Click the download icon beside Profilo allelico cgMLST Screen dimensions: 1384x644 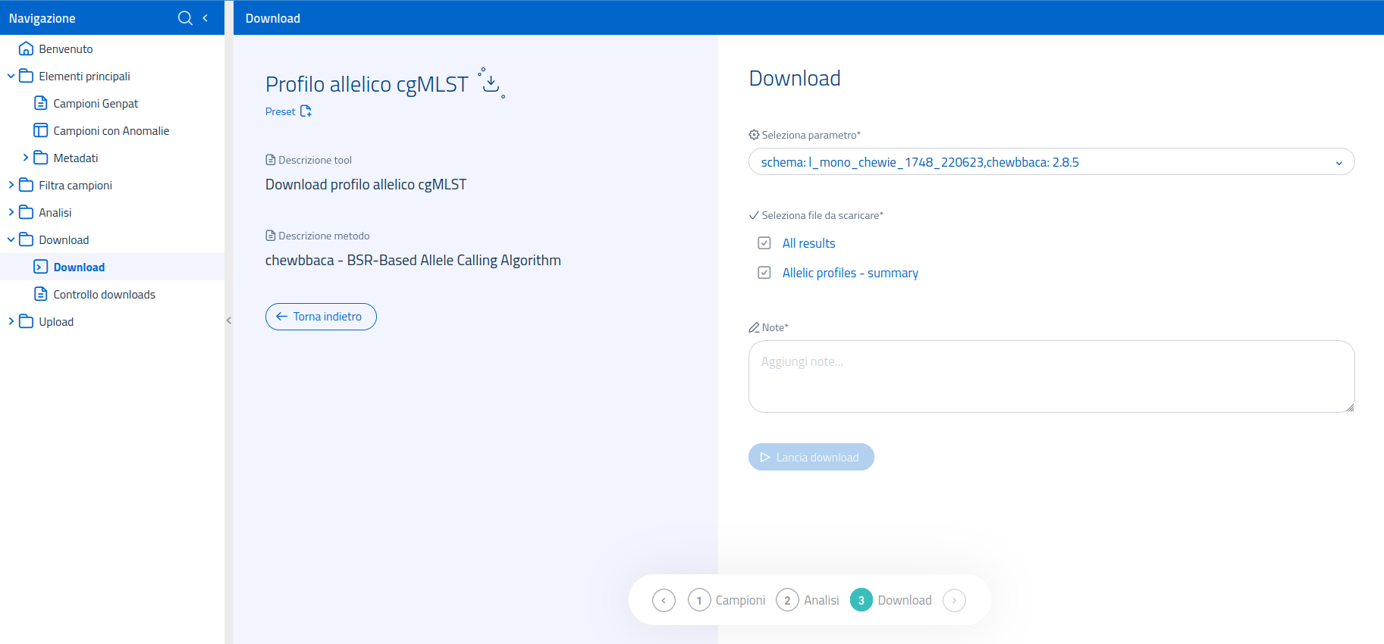491,83
